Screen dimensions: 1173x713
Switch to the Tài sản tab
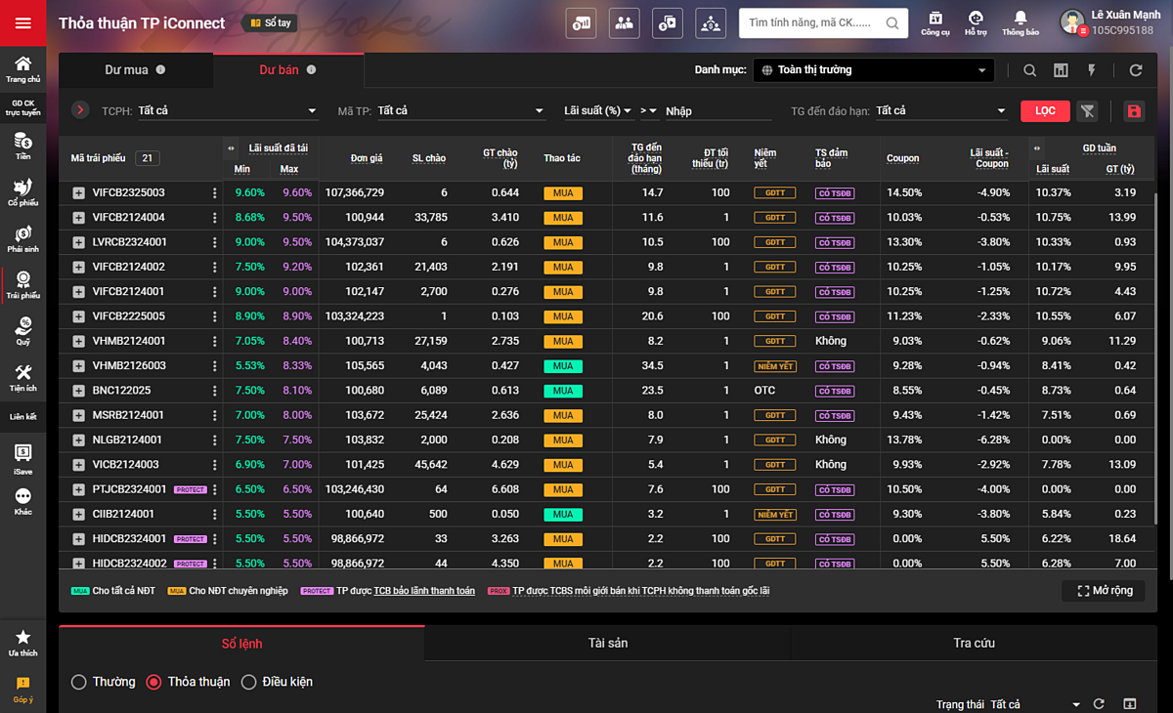(x=607, y=643)
